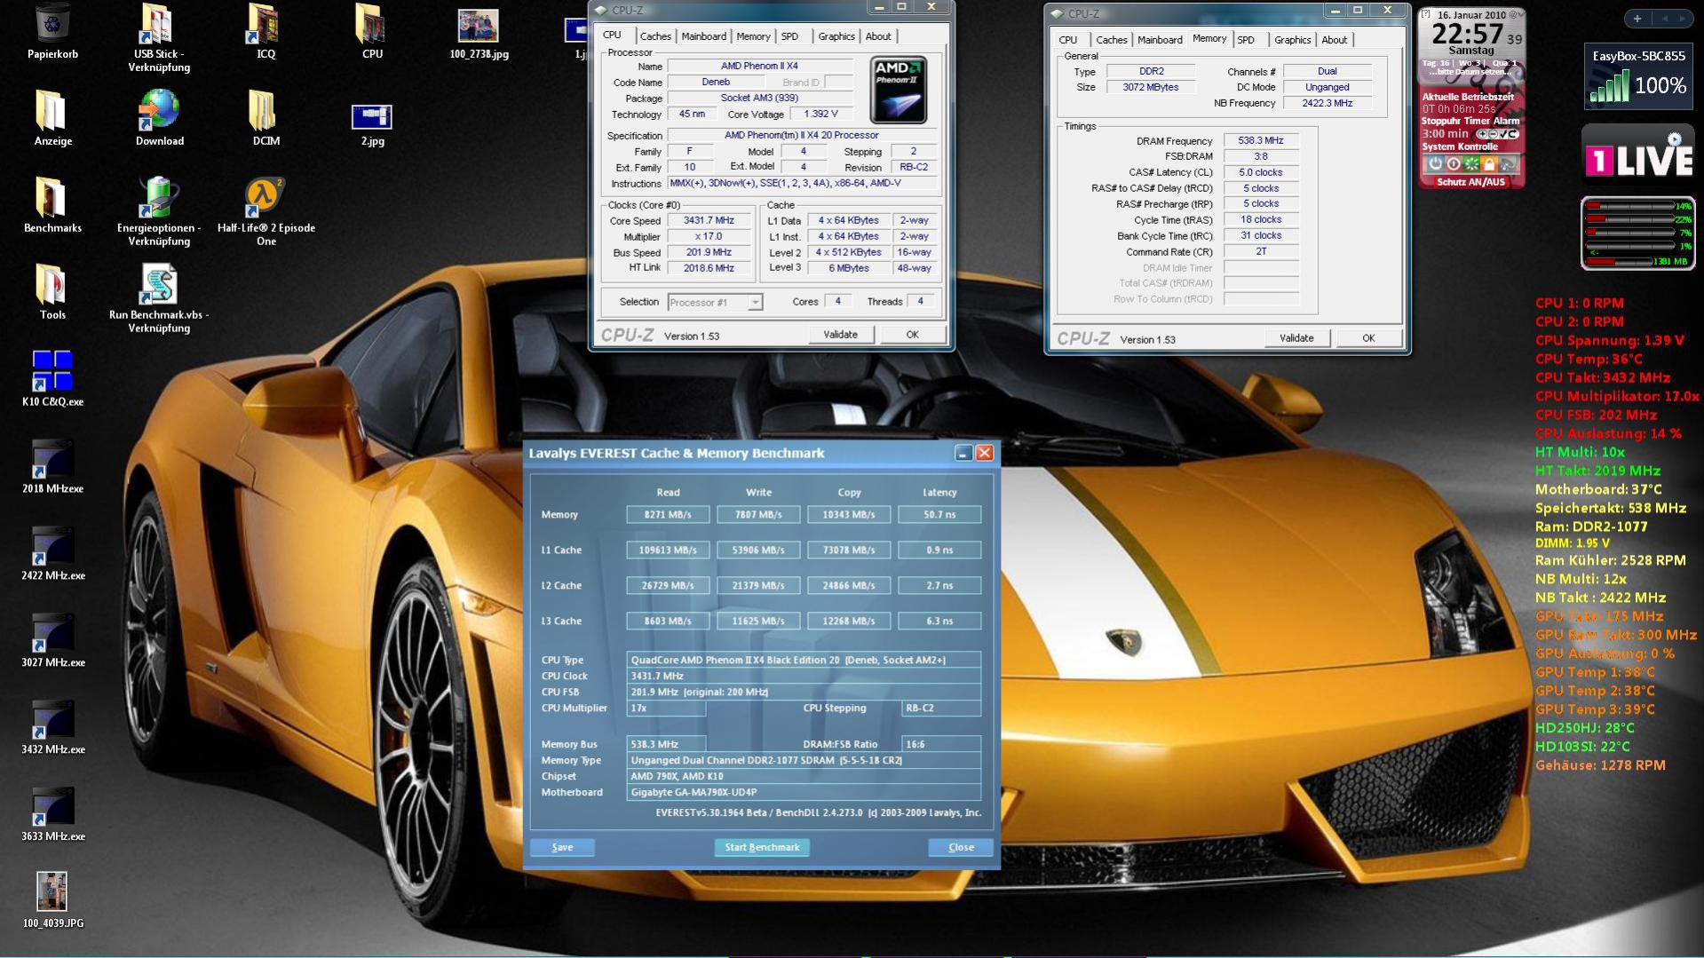Click the last icon in the System Kontrolle row

[1508, 164]
